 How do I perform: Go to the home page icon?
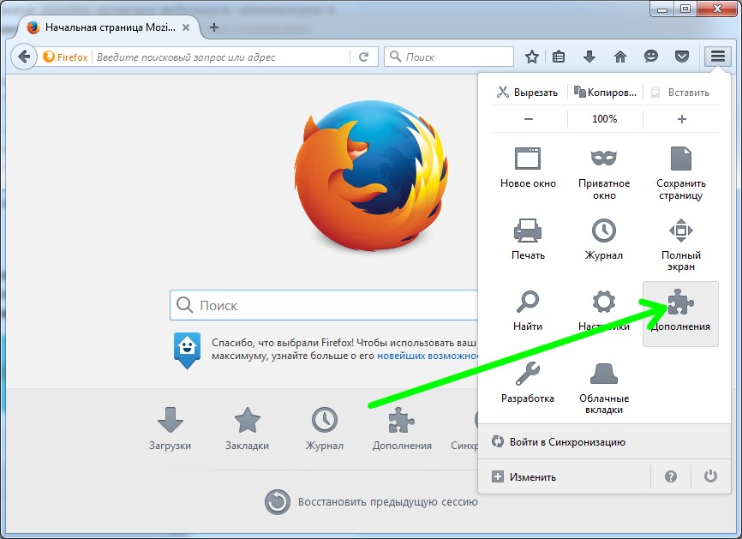pos(620,57)
